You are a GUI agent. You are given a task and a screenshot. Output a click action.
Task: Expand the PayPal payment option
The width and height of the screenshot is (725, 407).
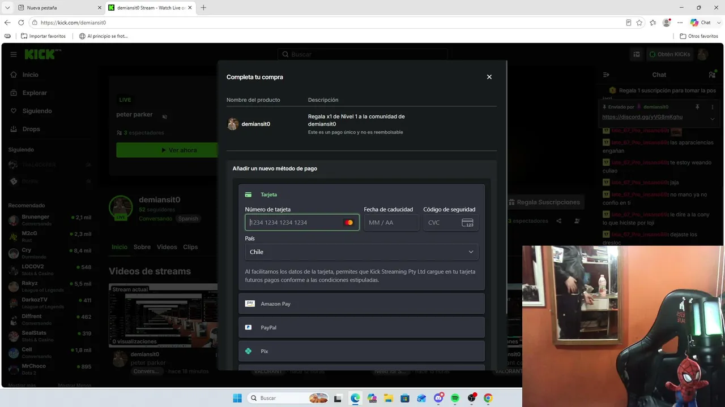point(361,327)
